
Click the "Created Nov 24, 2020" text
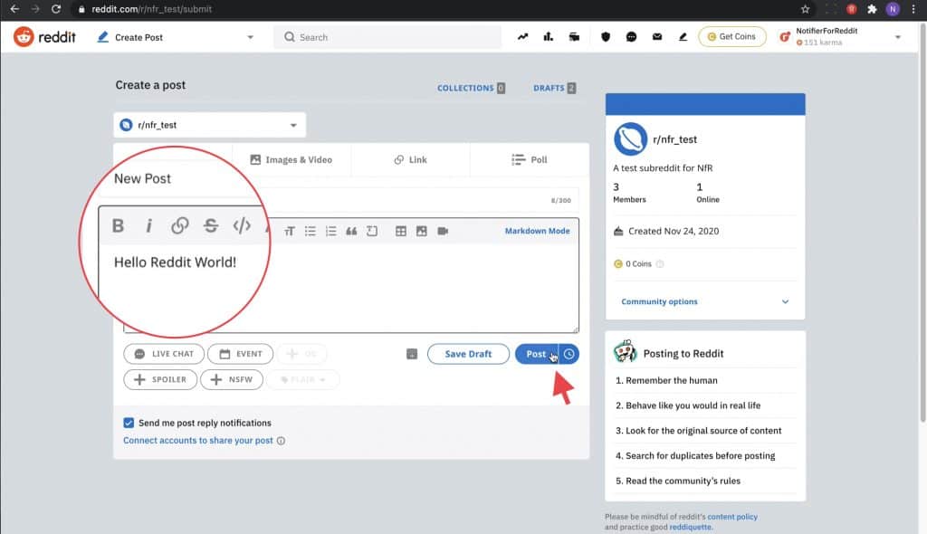coord(674,231)
